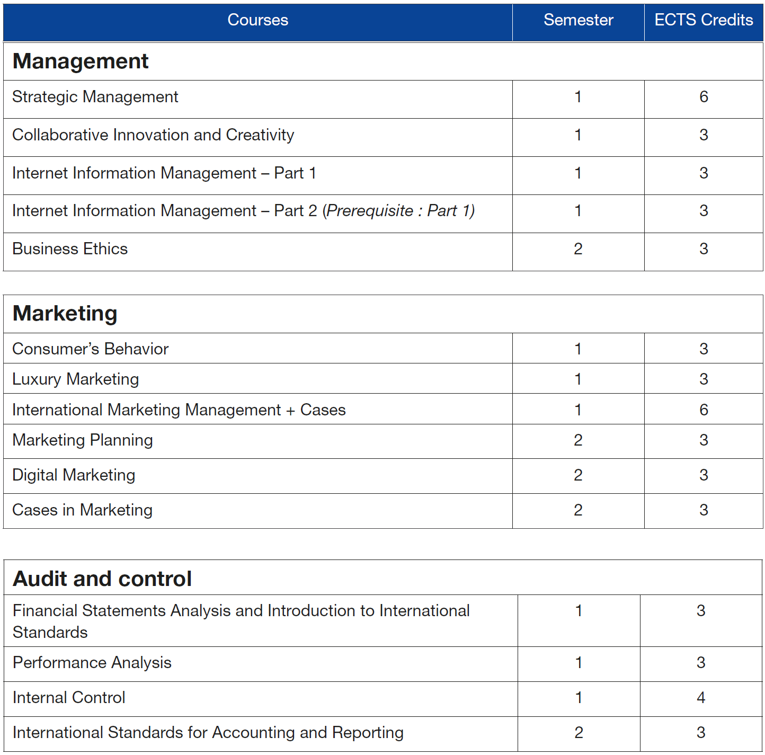Select the 'Management' section heading
The width and height of the screenshot is (765, 755).
[x=81, y=61]
